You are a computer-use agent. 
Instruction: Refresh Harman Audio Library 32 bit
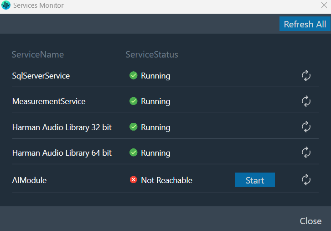click(306, 127)
